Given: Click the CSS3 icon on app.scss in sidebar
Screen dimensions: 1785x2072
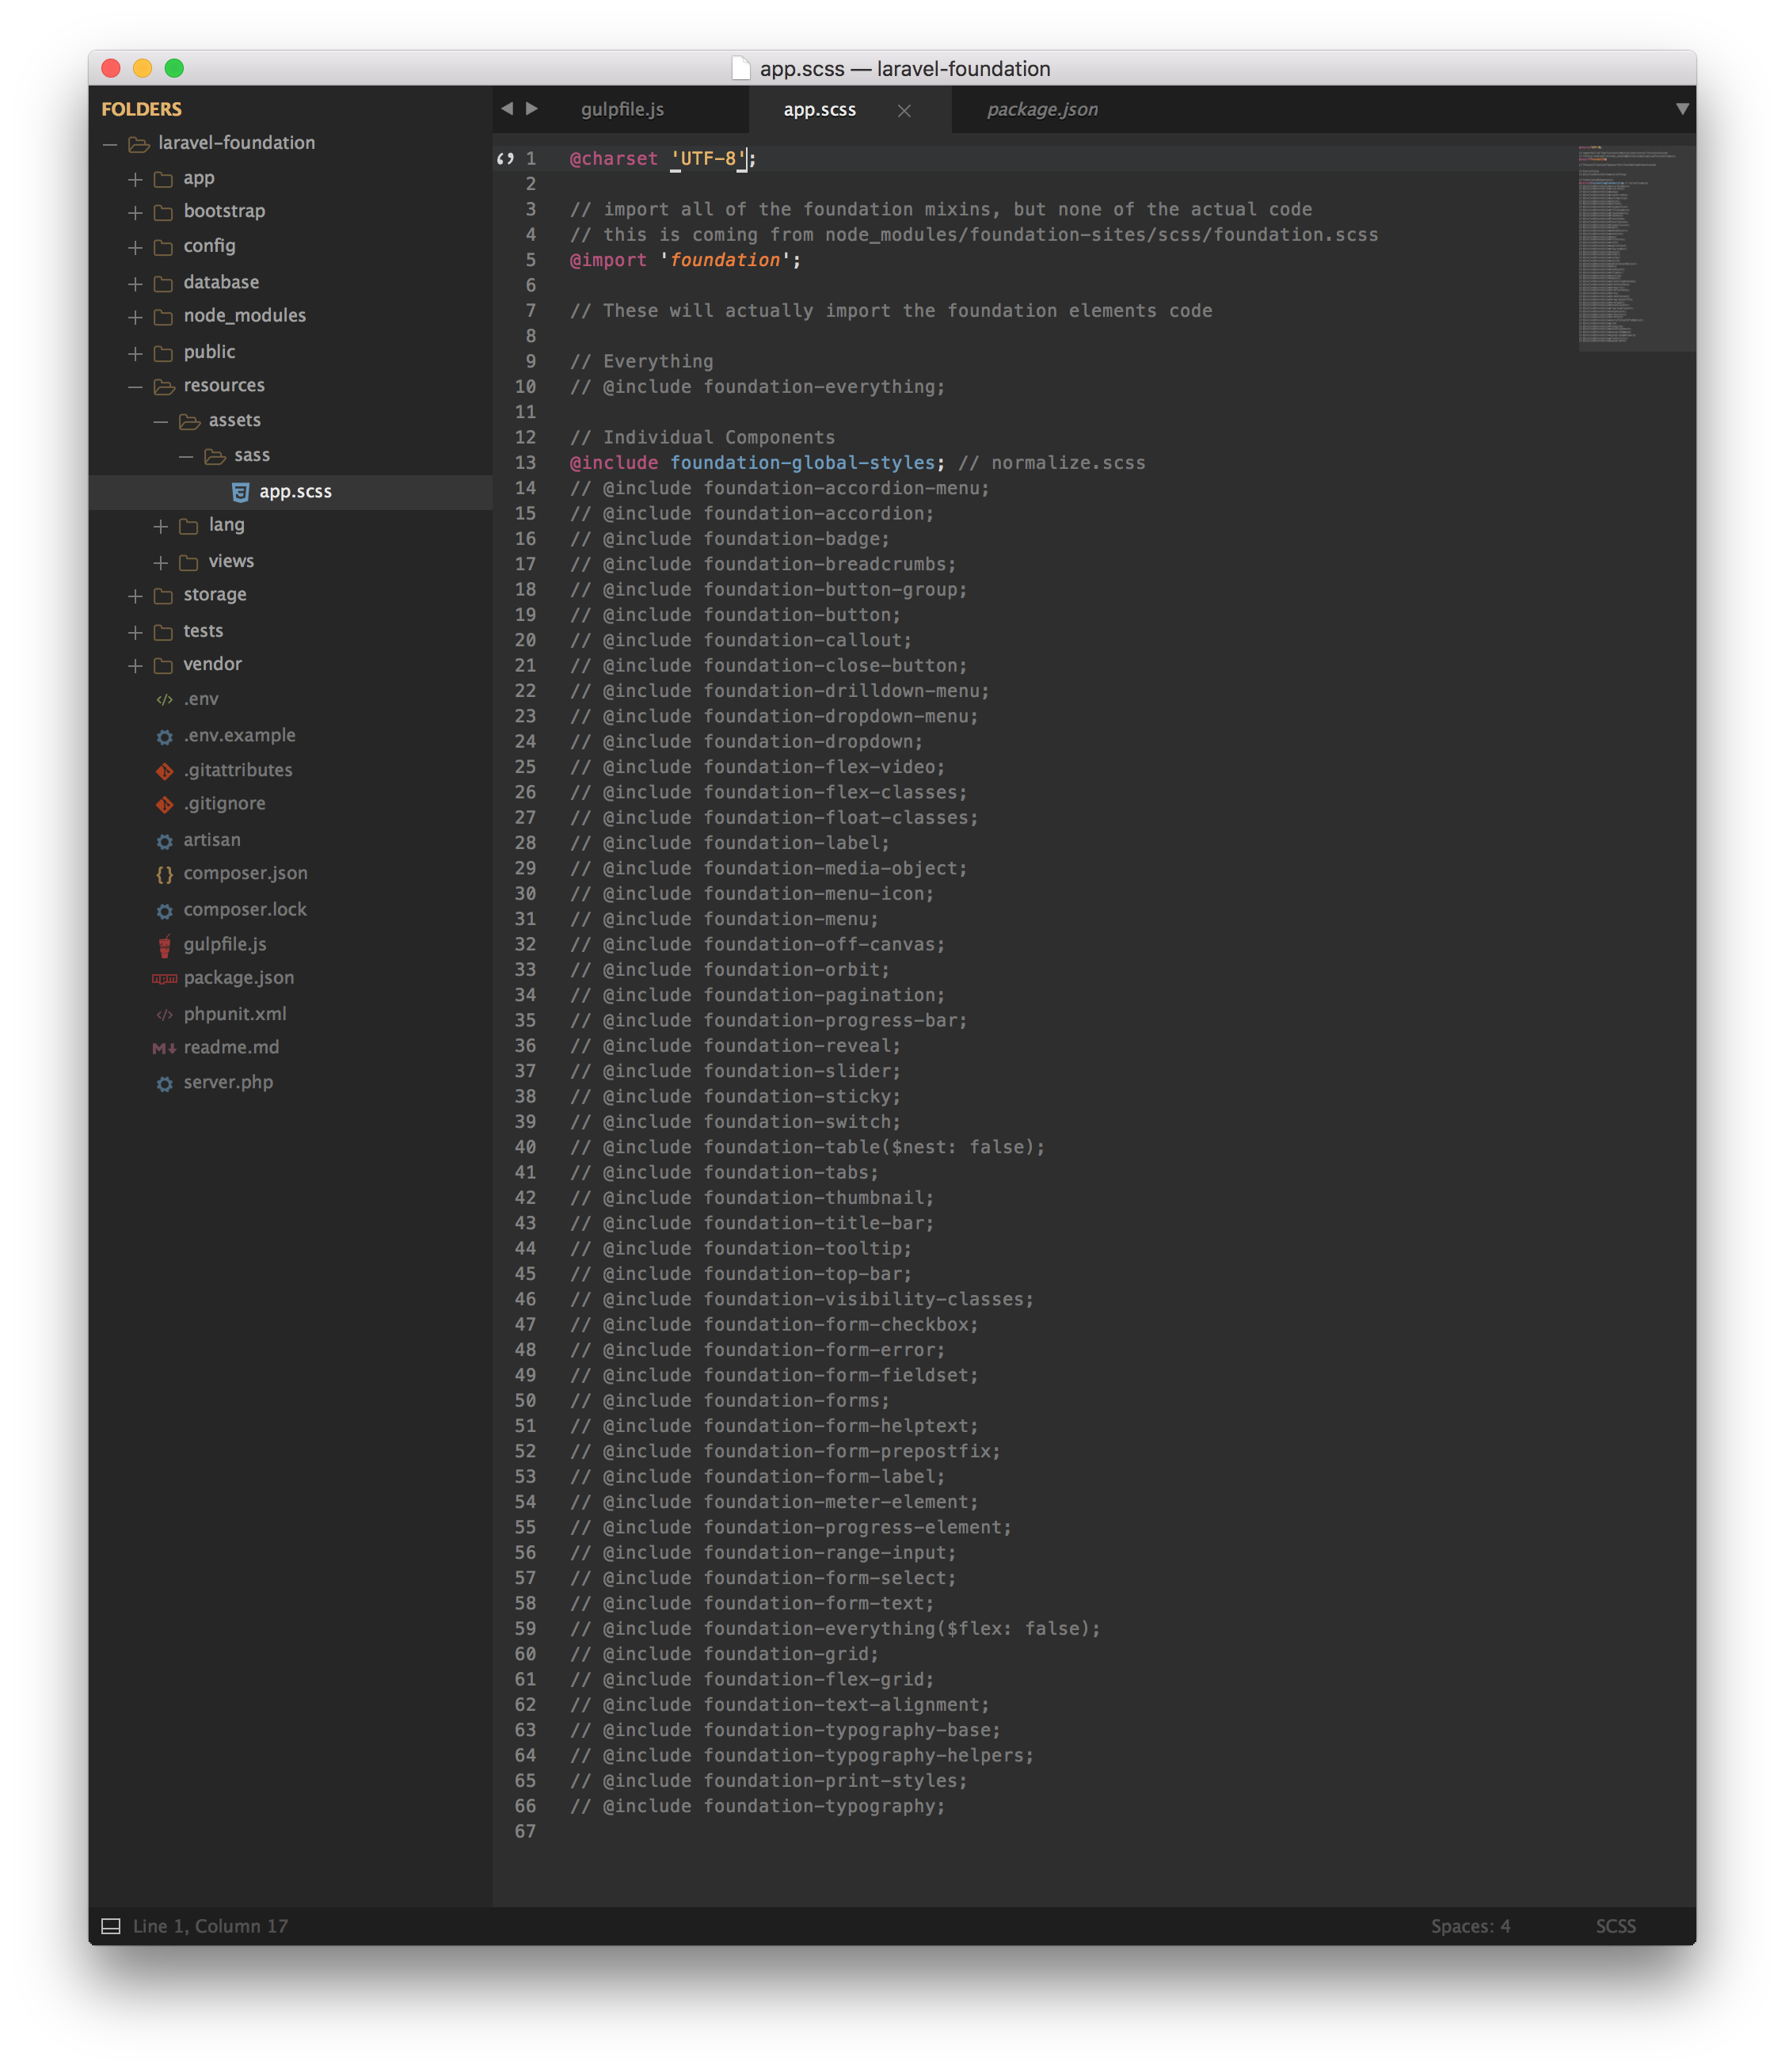Looking at the screenshot, I should coord(240,491).
